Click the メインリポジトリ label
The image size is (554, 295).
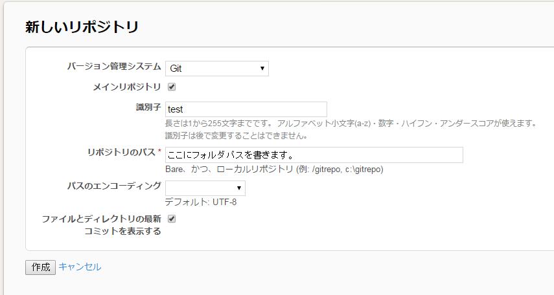click(x=127, y=87)
